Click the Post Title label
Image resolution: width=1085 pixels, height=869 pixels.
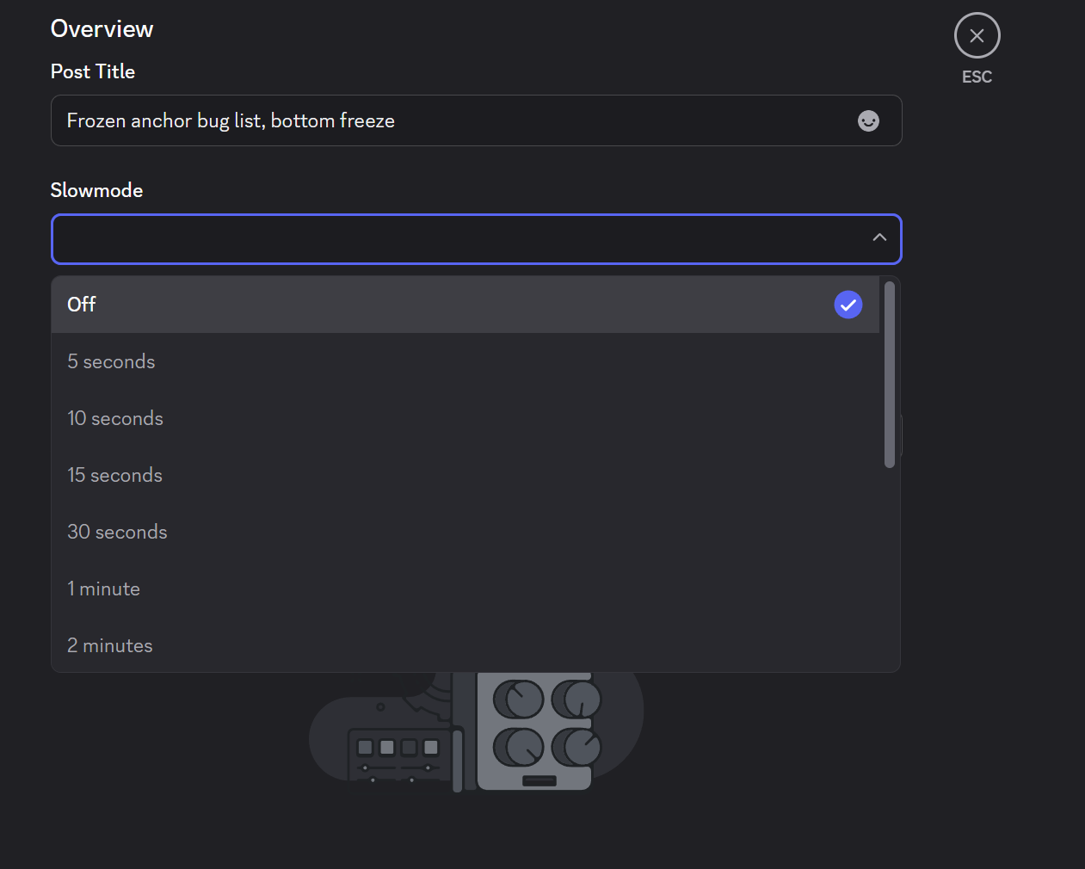(x=93, y=71)
